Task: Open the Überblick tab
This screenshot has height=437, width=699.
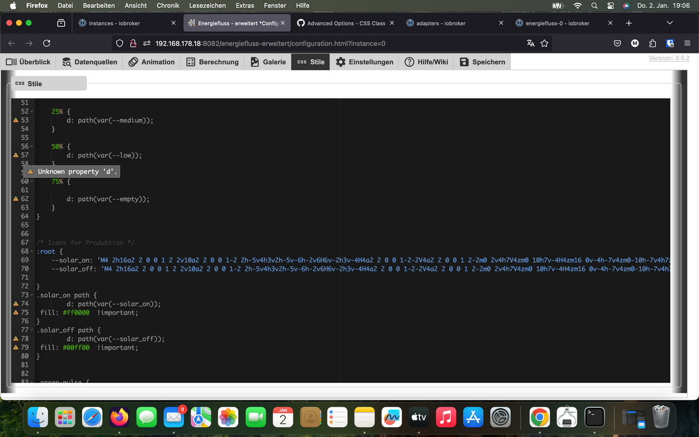Action: coord(28,62)
